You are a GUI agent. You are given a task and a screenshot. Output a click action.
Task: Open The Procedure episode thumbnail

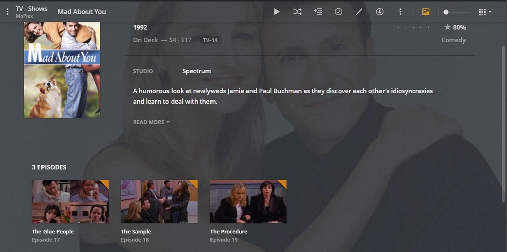[248, 201]
